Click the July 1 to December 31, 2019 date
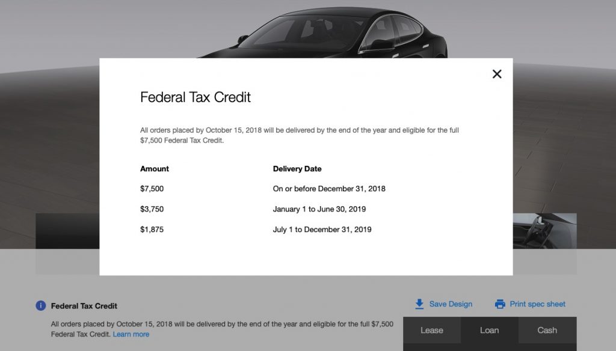 (x=322, y=230)
